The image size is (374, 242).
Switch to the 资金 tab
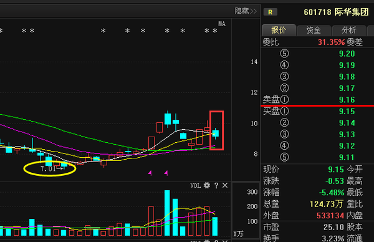[314, 31]
